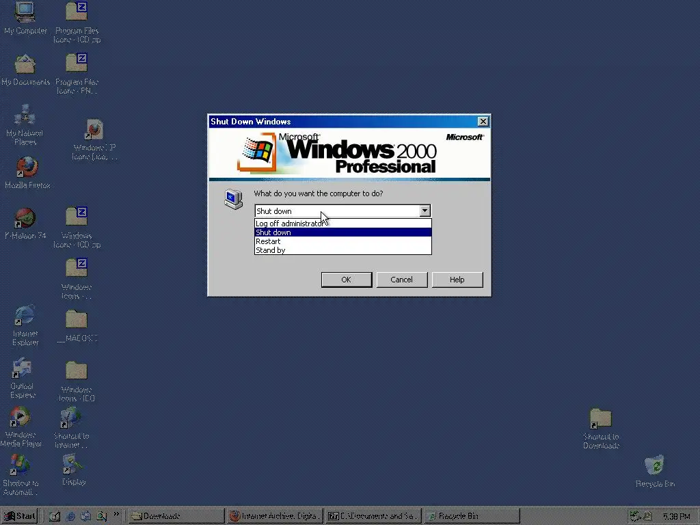Open the Start menu
Image resolution: width=700 pixels, height=525 pixels.
tap(20, 516)
